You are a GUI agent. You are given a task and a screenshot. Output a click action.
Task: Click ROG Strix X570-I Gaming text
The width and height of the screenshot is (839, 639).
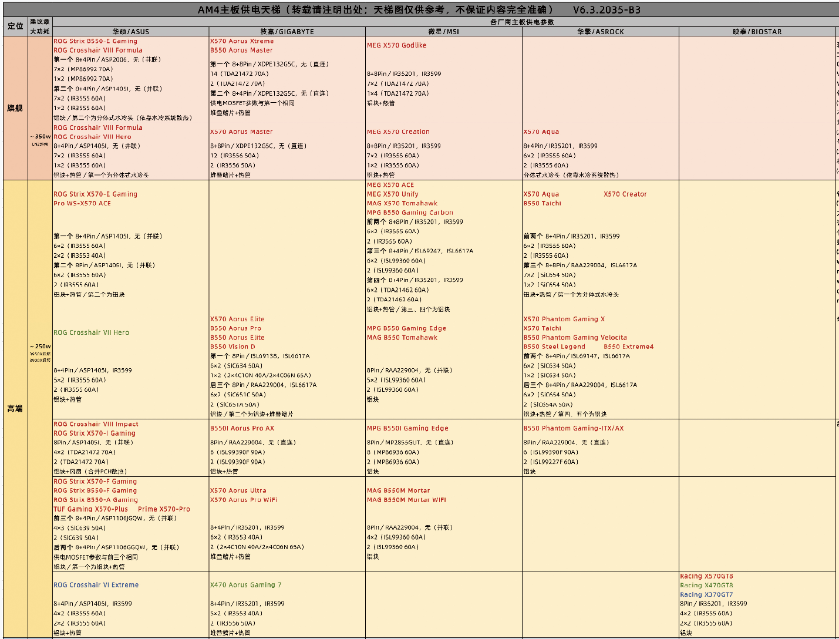[x=95, y=433]
